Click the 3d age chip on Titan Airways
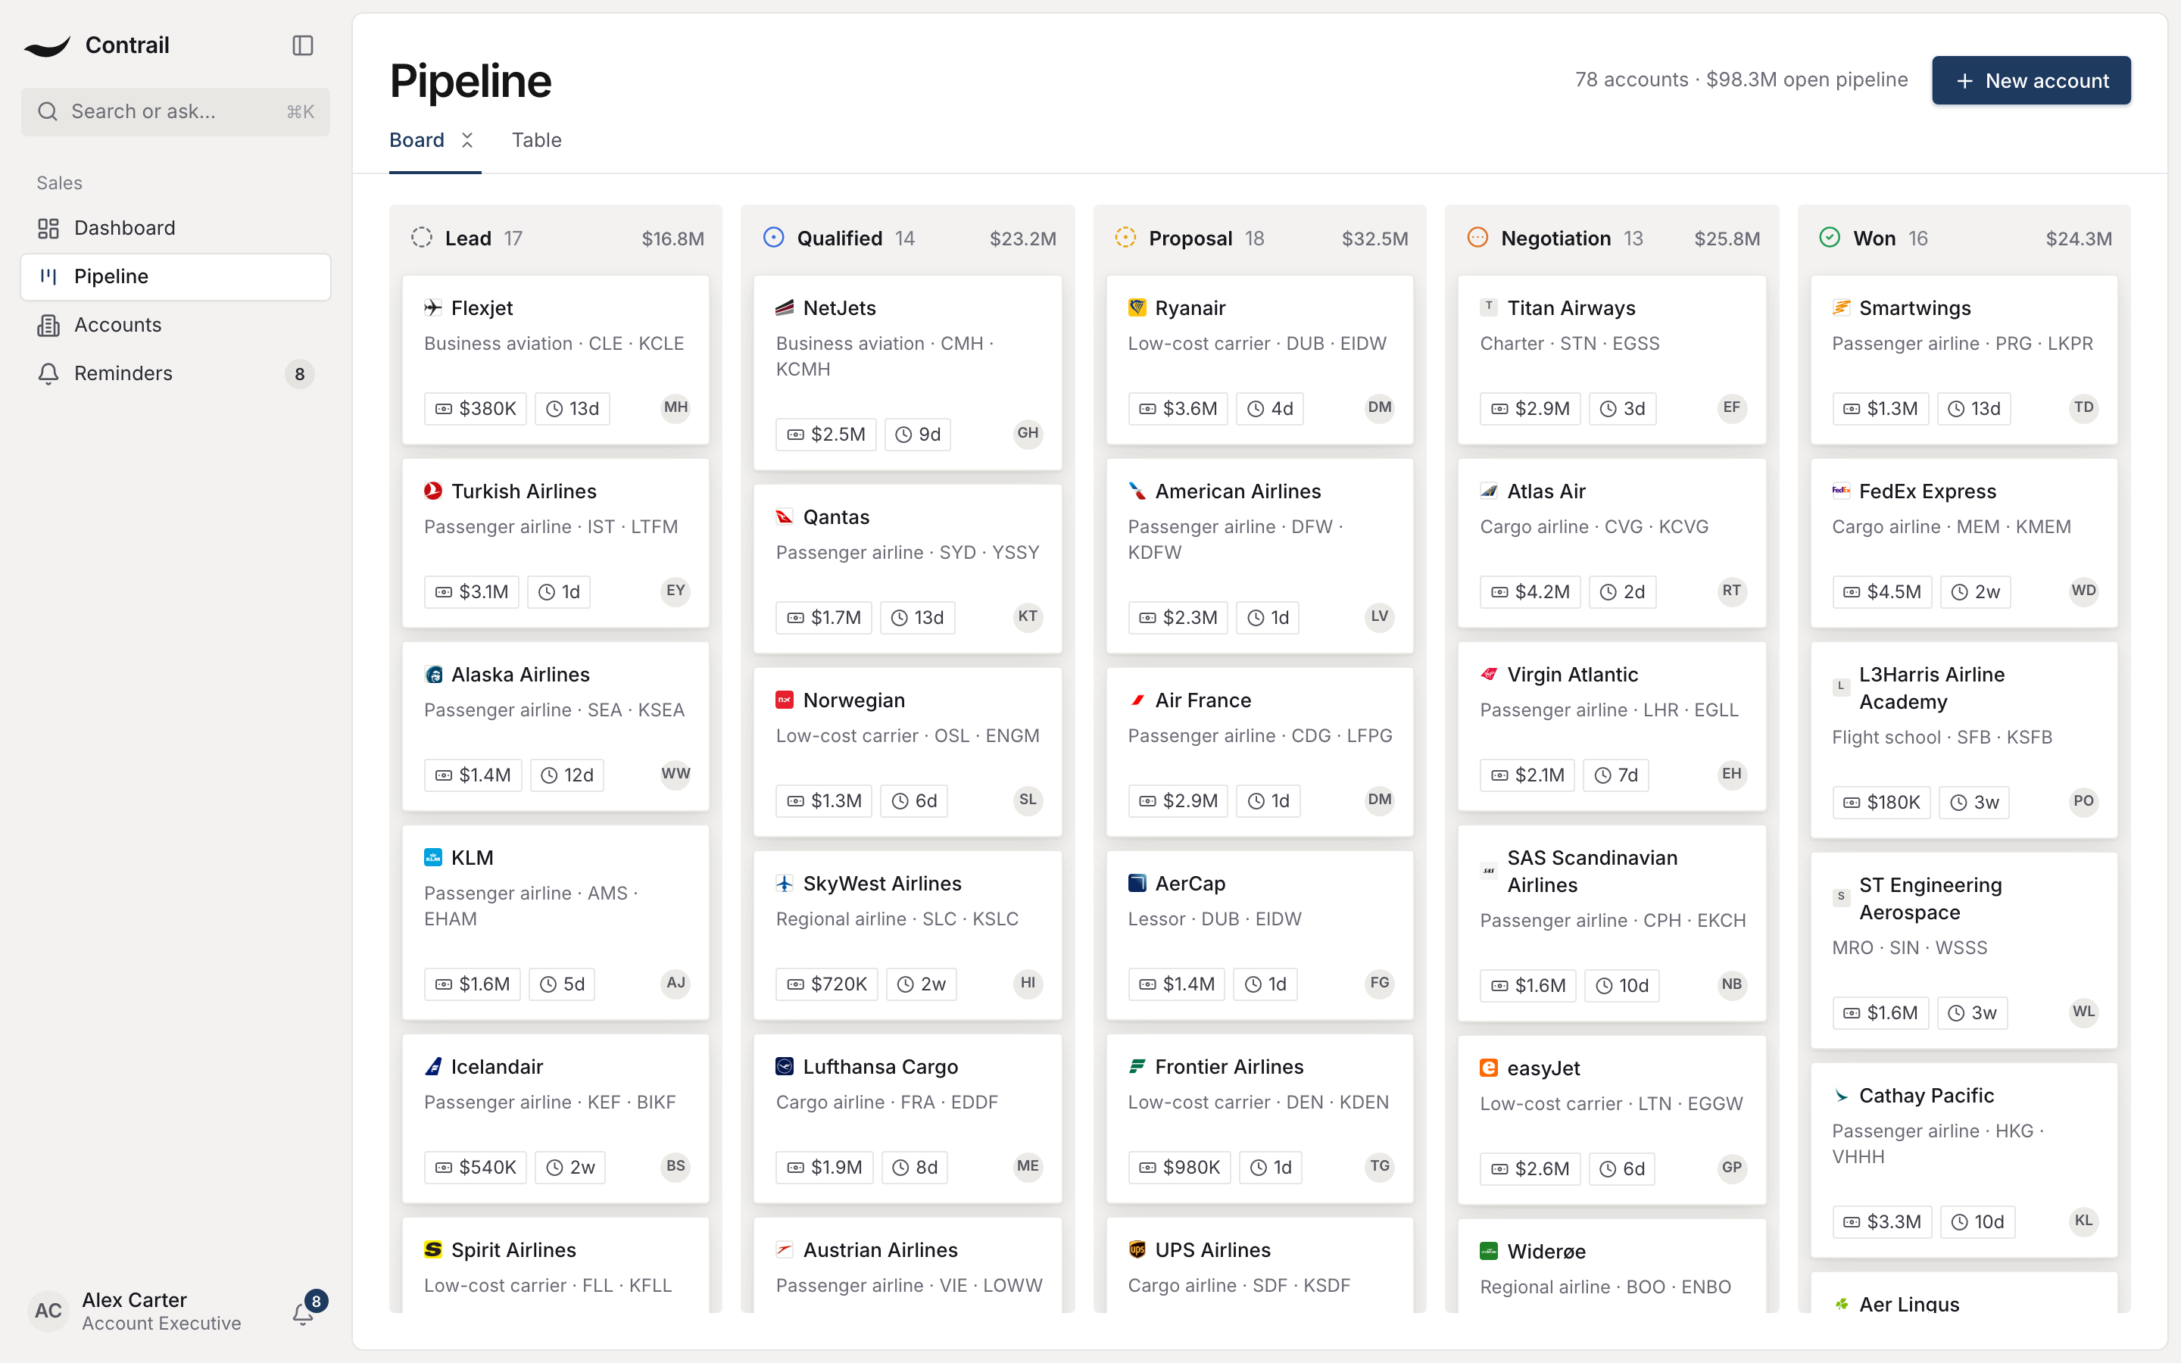Viewport: 2181px width, 1363px height. (1622, 408)
